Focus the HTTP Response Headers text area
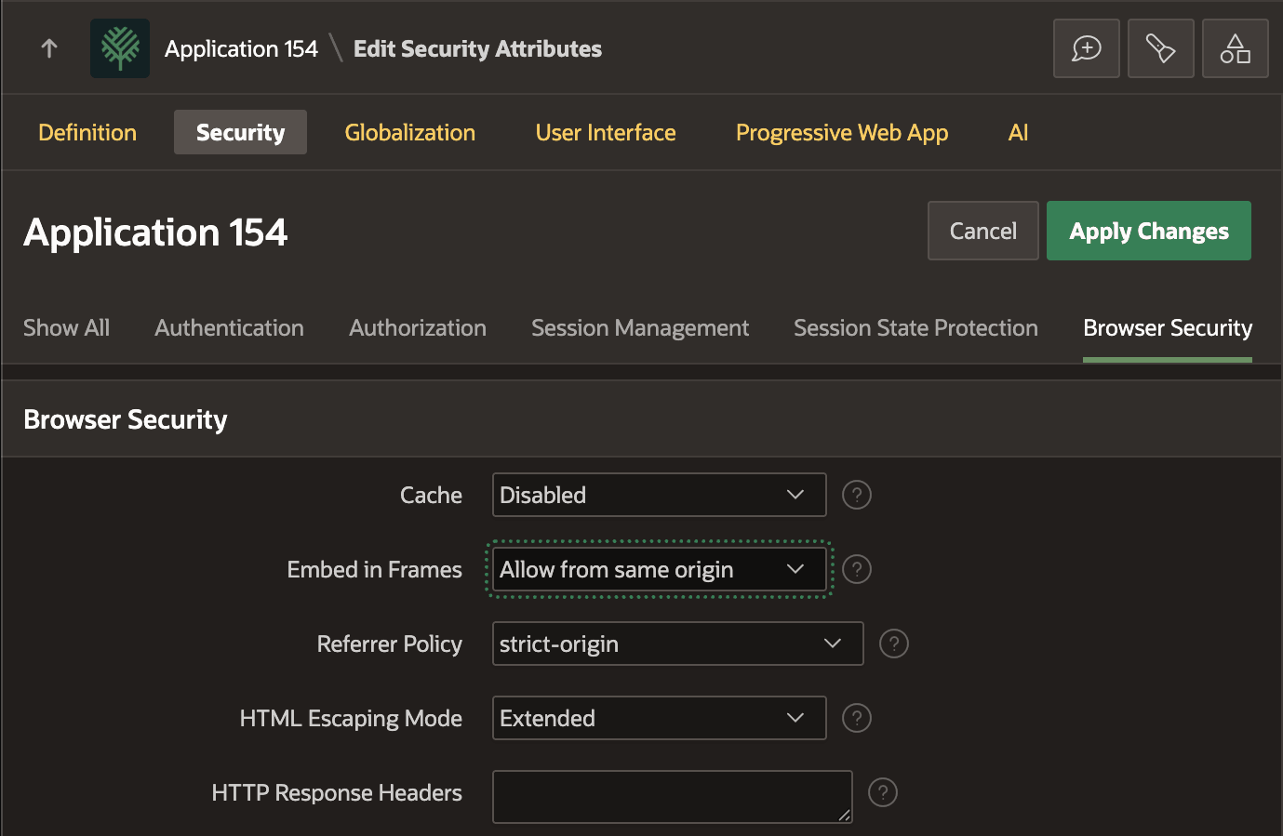 point(672,797)
